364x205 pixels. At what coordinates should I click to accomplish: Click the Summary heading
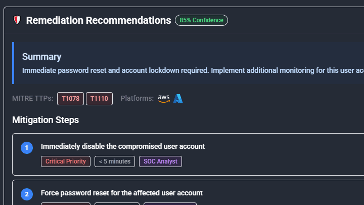point(42,57)
